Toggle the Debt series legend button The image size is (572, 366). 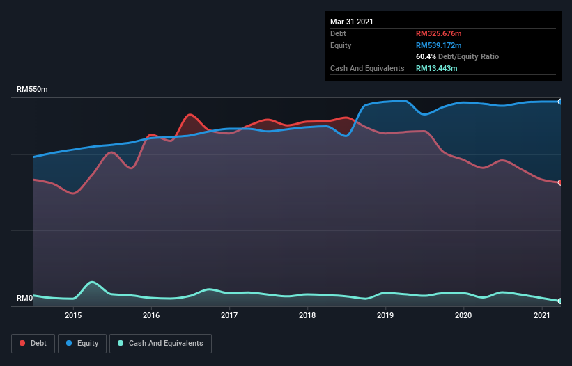(33, 344)
